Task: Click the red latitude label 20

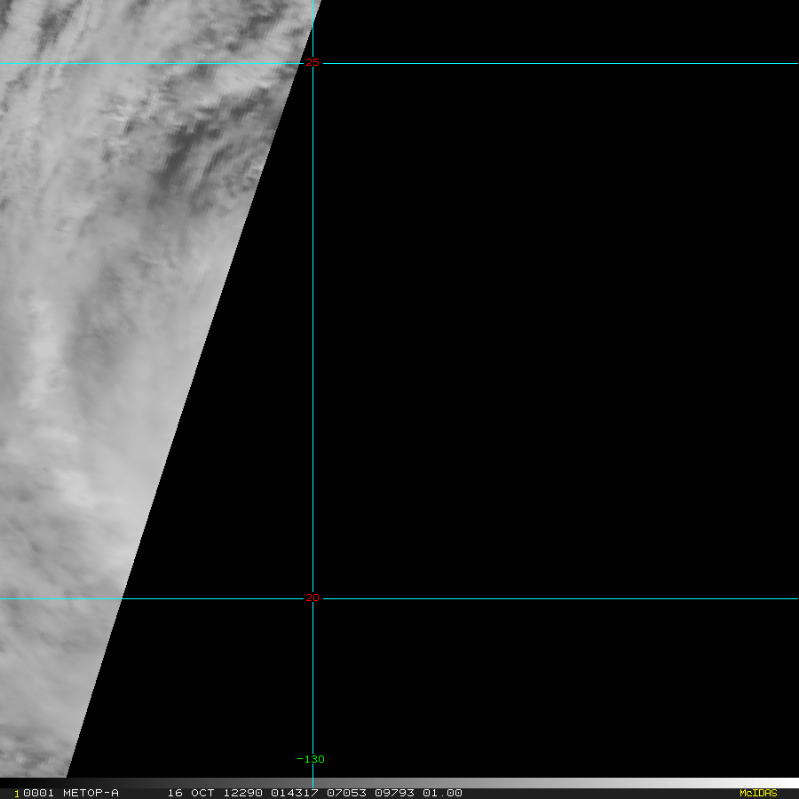Action: [x=312, y=598]
